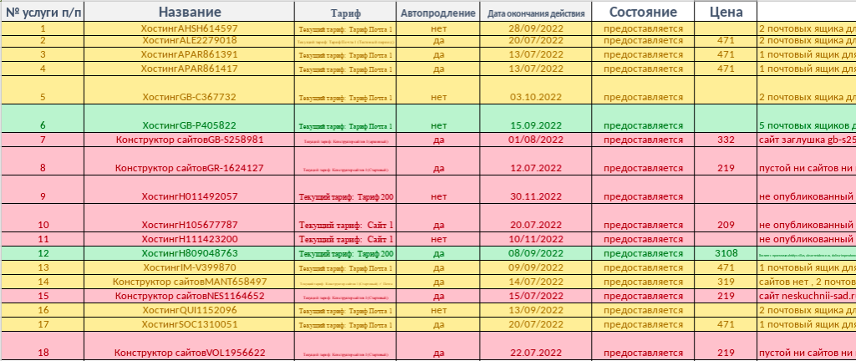Select cell Конструктор сайтовVOL1956622

click(190, 353)
